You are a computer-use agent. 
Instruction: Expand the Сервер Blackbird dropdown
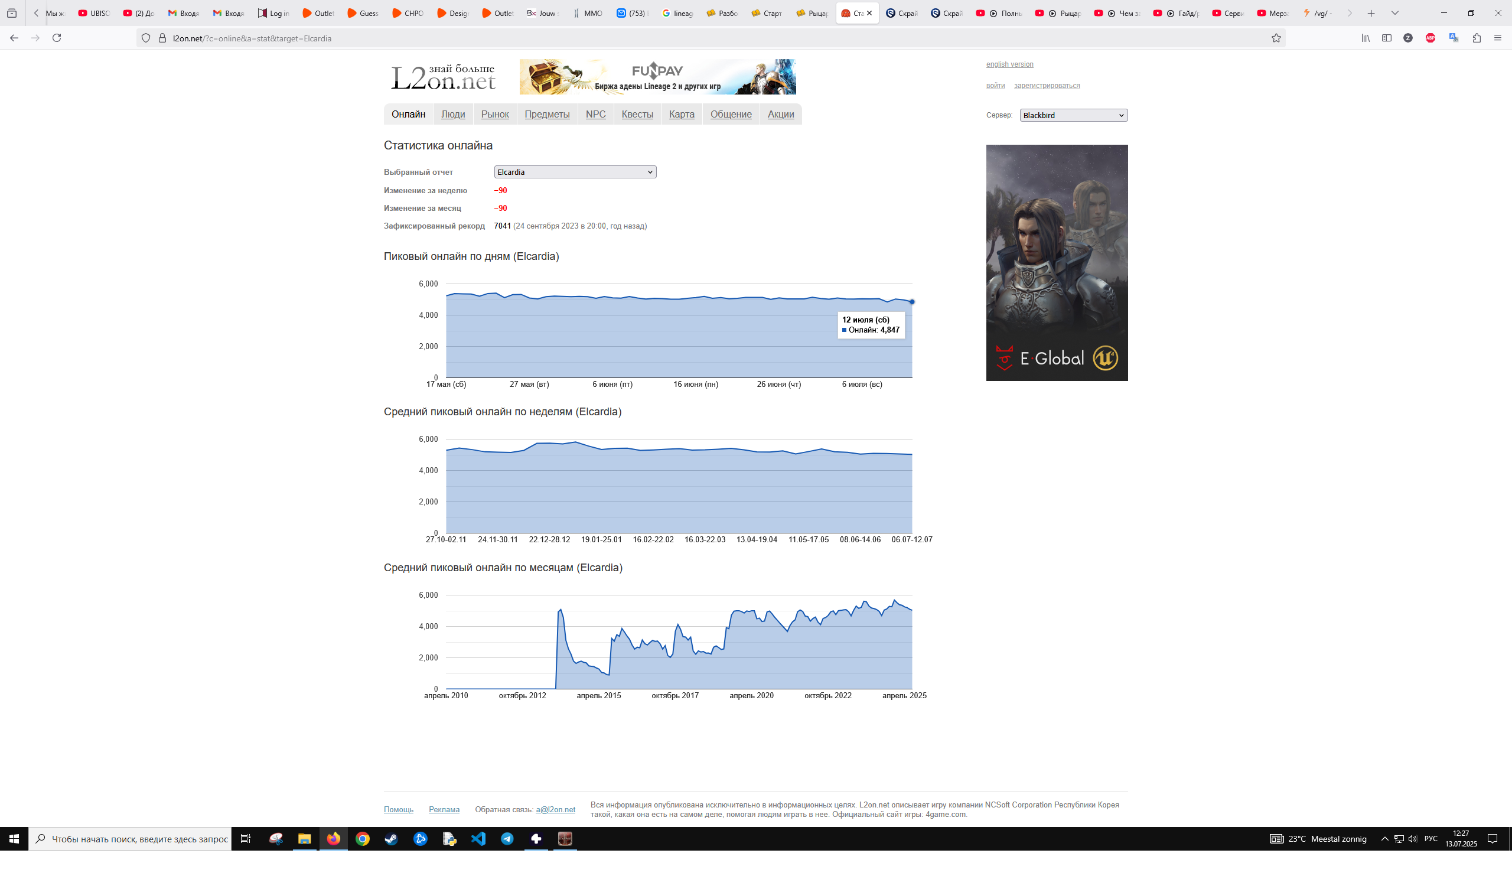click(1073, 115)
